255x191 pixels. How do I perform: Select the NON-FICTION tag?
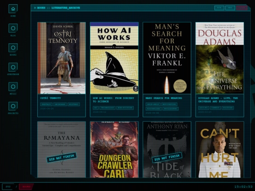pos(125,108)
